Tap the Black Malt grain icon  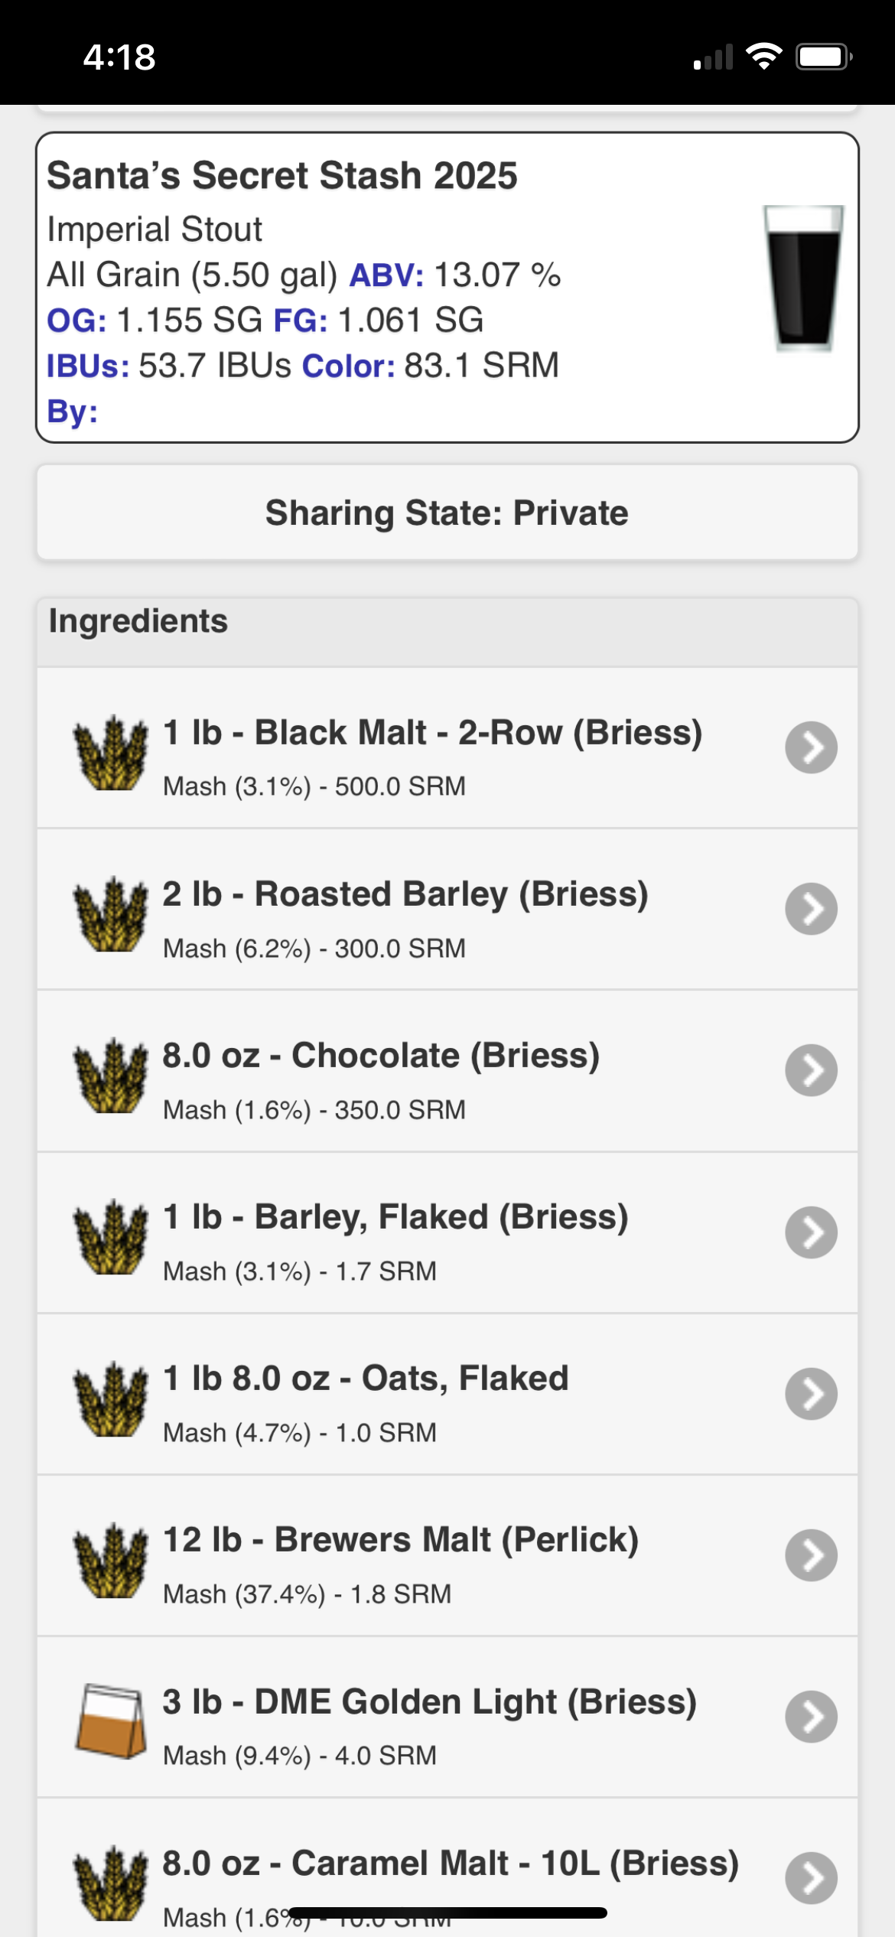point(111,753)
